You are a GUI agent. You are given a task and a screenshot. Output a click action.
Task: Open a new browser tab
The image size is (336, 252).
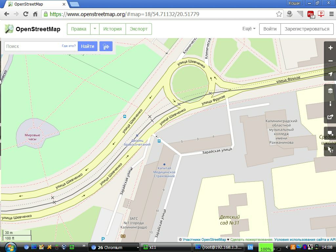(x=74, y=4)
